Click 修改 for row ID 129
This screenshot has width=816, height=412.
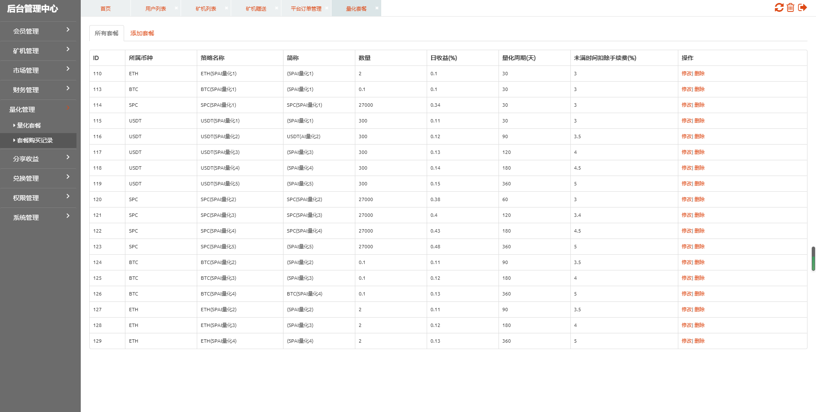(686, 341)
